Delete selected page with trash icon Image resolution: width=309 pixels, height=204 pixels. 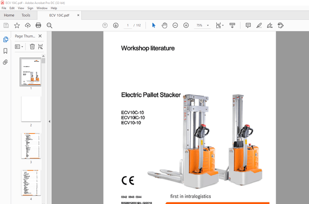[x=32, y=46]
